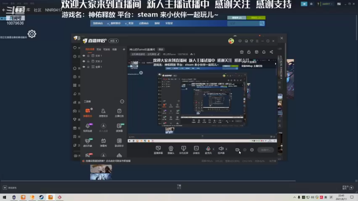Open the 主播任务 tool
Image resolution: width=358 pixels, height=201 pixels.
[119, 113]
